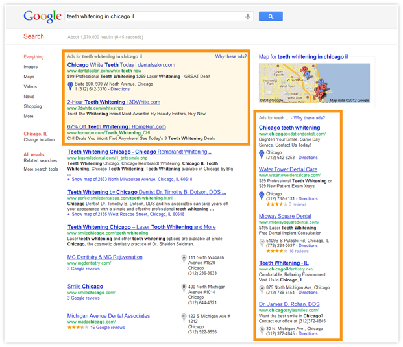
Task: Expand More search tools
Action: tap(41, 169)
